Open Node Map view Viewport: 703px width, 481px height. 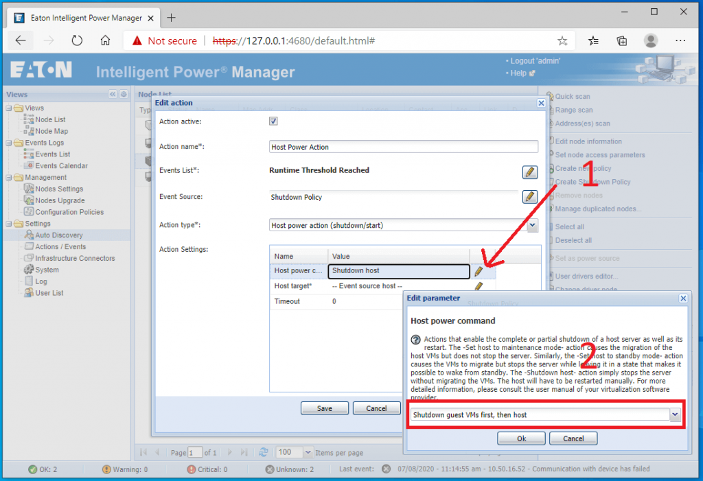[x=51, y=131]
